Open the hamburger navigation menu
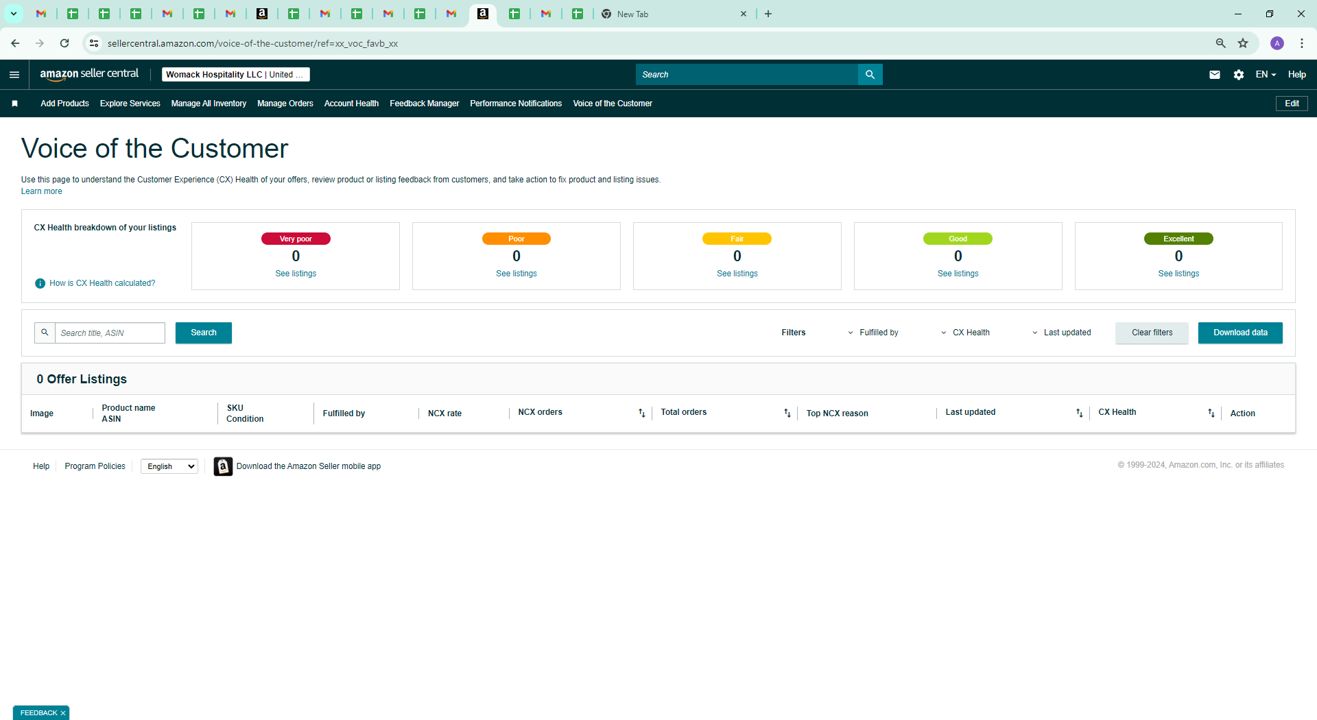This screenshot has width=1317, height=720. 14,75
